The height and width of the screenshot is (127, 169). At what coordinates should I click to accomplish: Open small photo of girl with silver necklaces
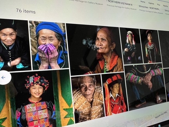point(150,46)
